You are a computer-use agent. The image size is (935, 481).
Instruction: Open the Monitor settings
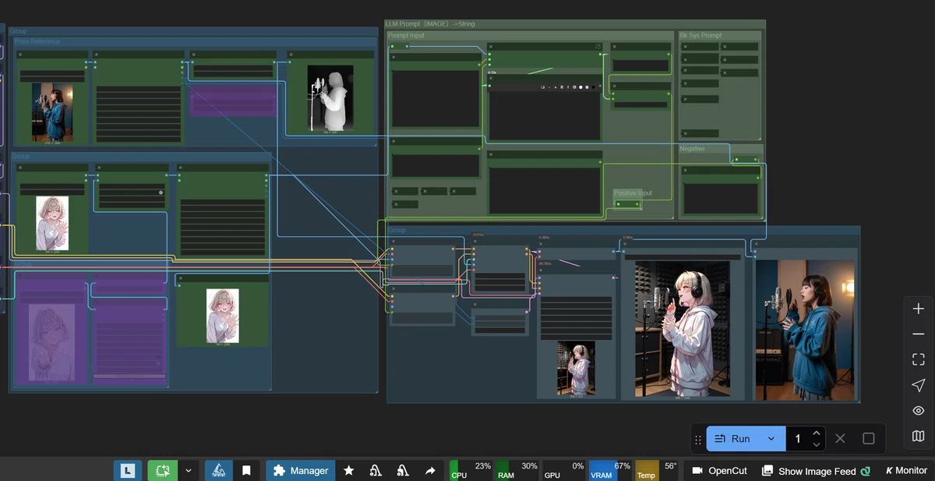click(905, 471)
